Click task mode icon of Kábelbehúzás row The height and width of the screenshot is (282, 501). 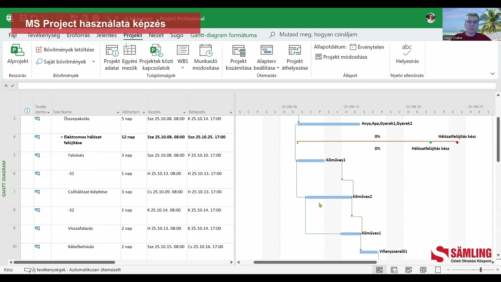pos(38,247)
